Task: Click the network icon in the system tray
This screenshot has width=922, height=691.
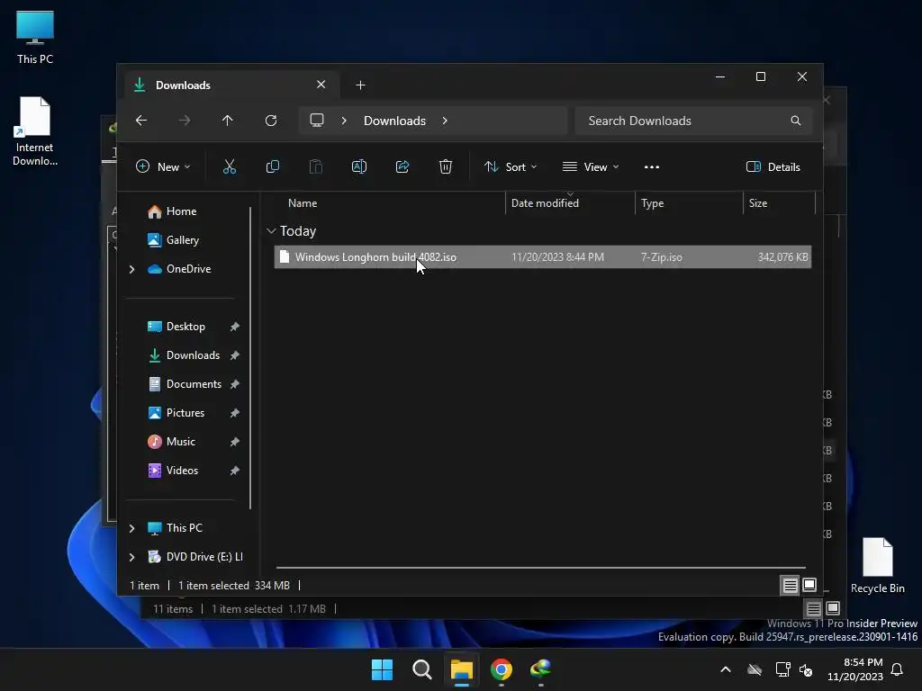Action: [x=782, y=669]
